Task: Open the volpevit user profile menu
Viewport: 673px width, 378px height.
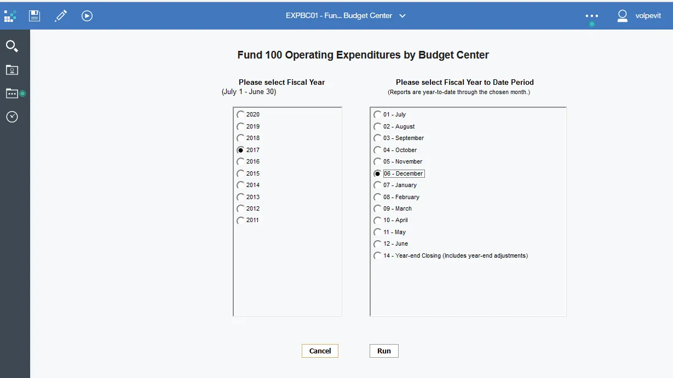Action: (x=639, y=16)
